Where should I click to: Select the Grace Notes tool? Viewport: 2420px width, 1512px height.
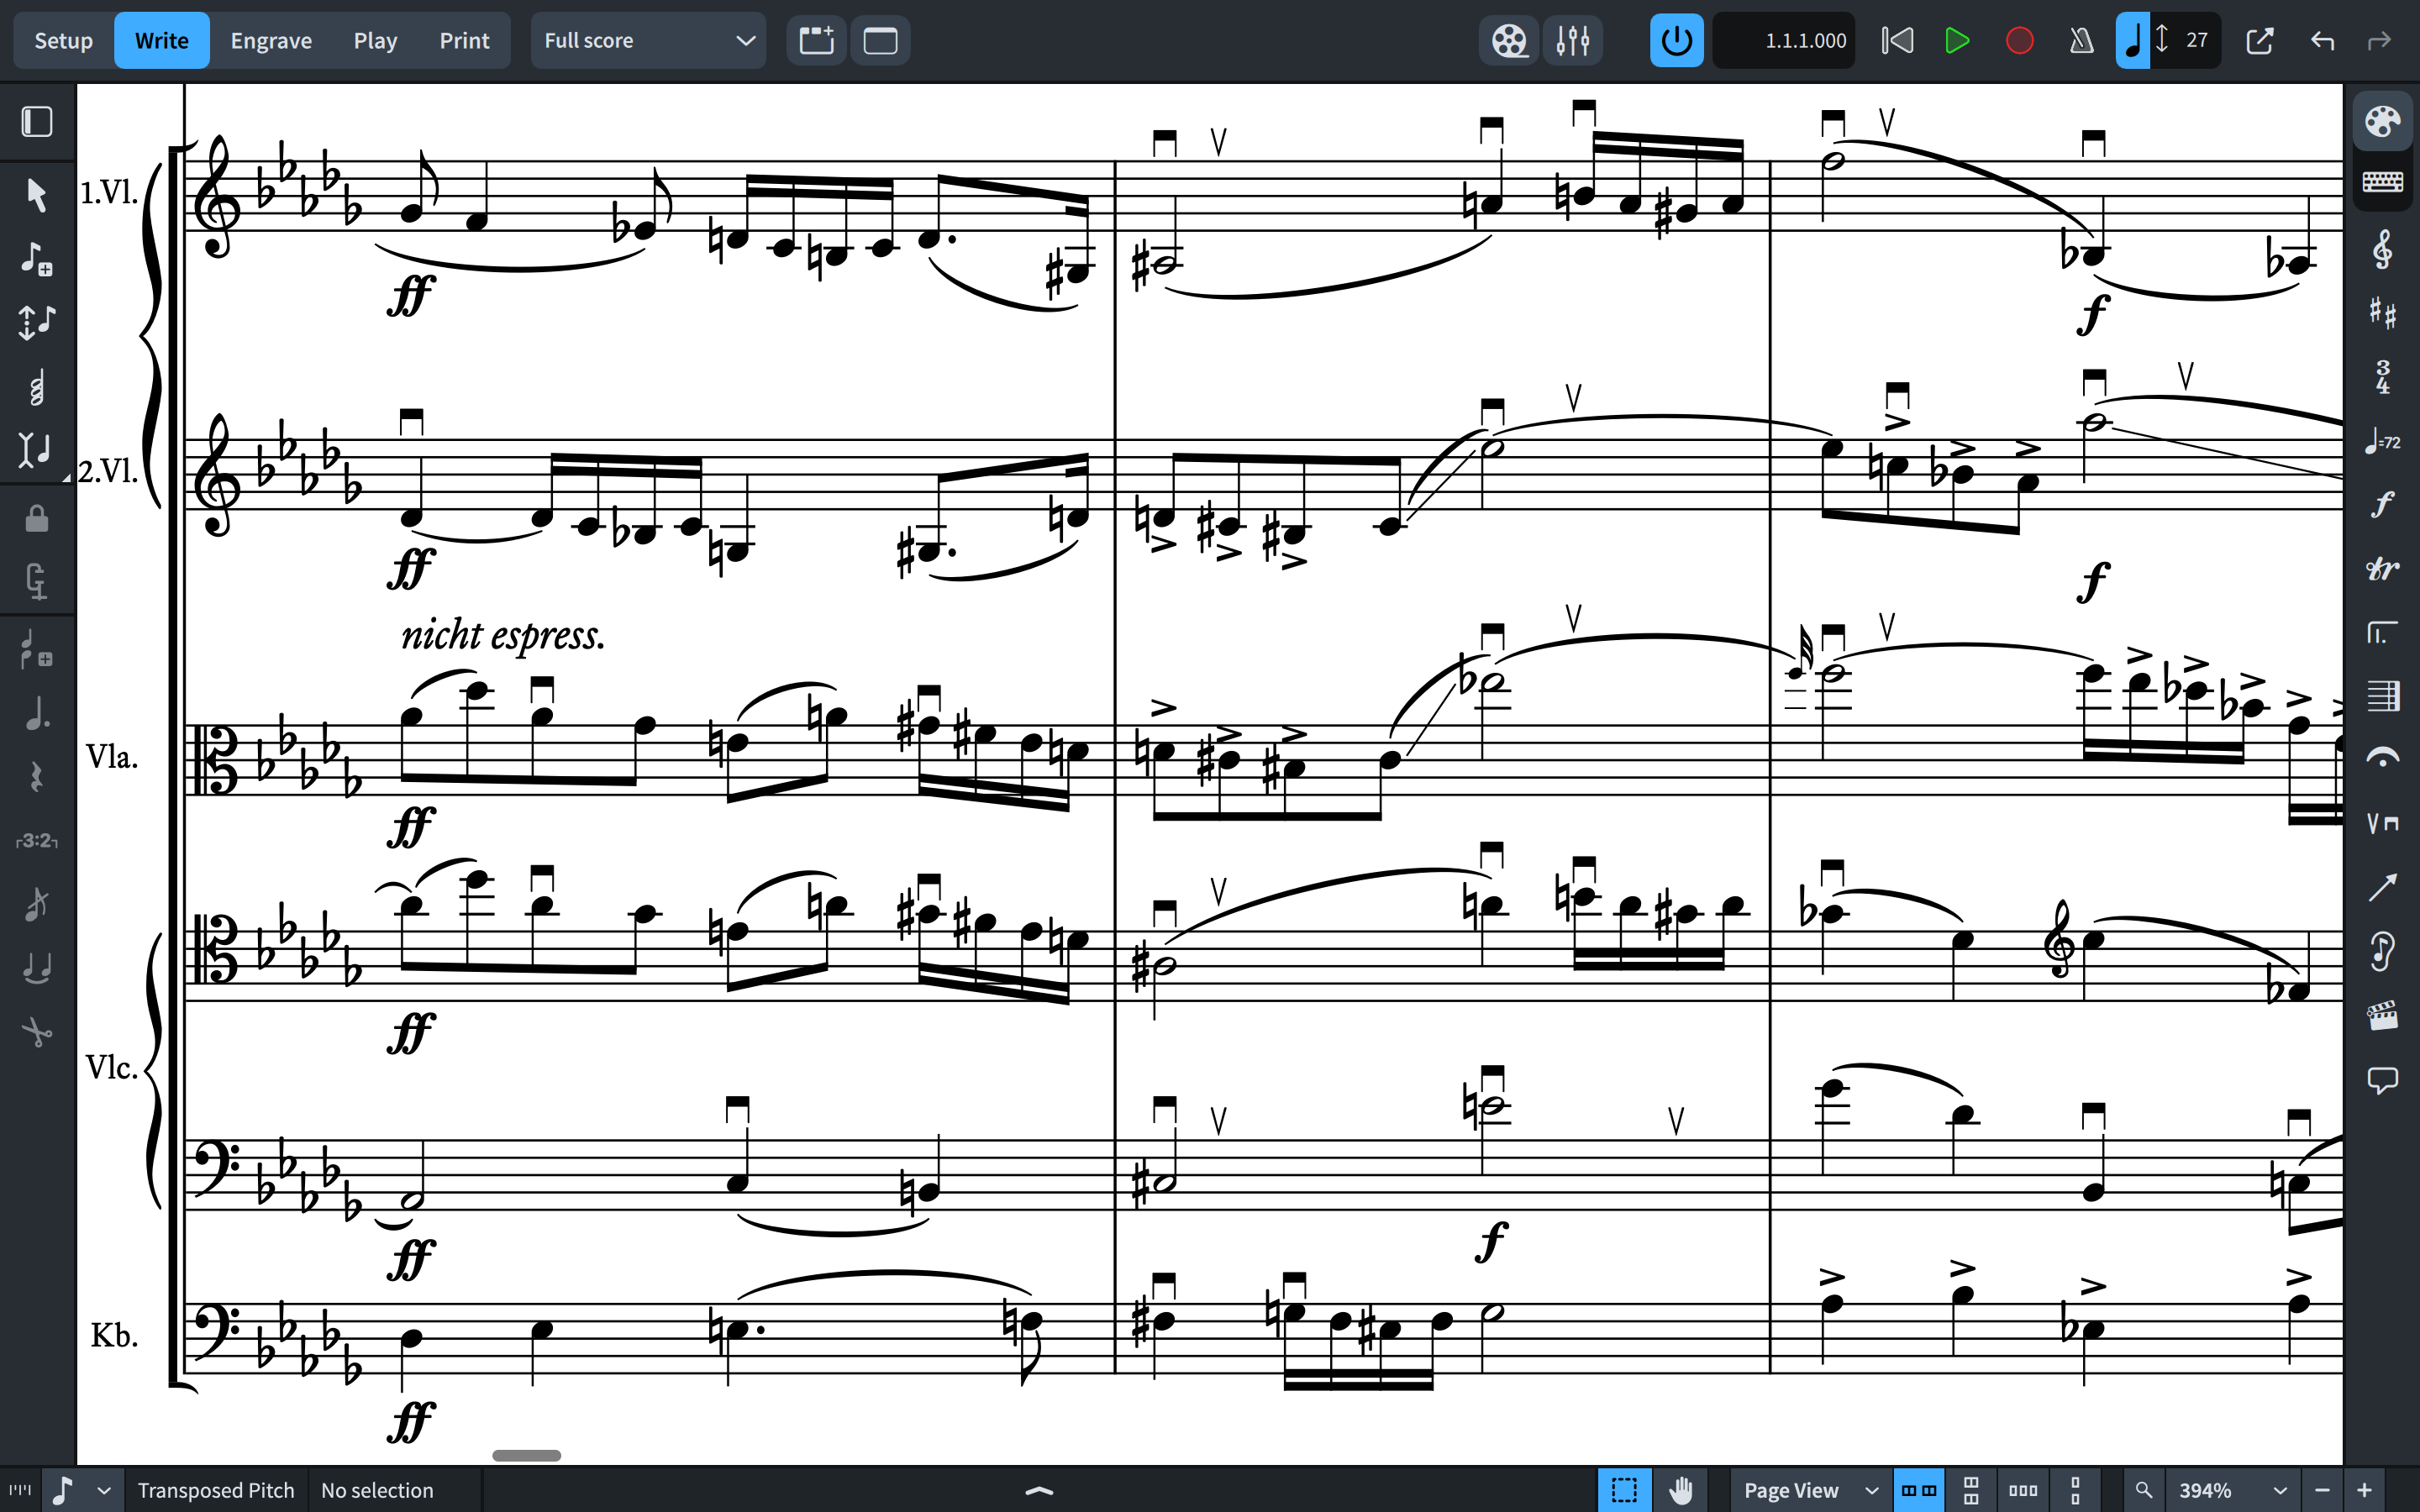[x=37, y=649]
